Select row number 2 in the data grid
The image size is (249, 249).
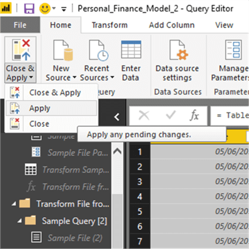[140, 167]
